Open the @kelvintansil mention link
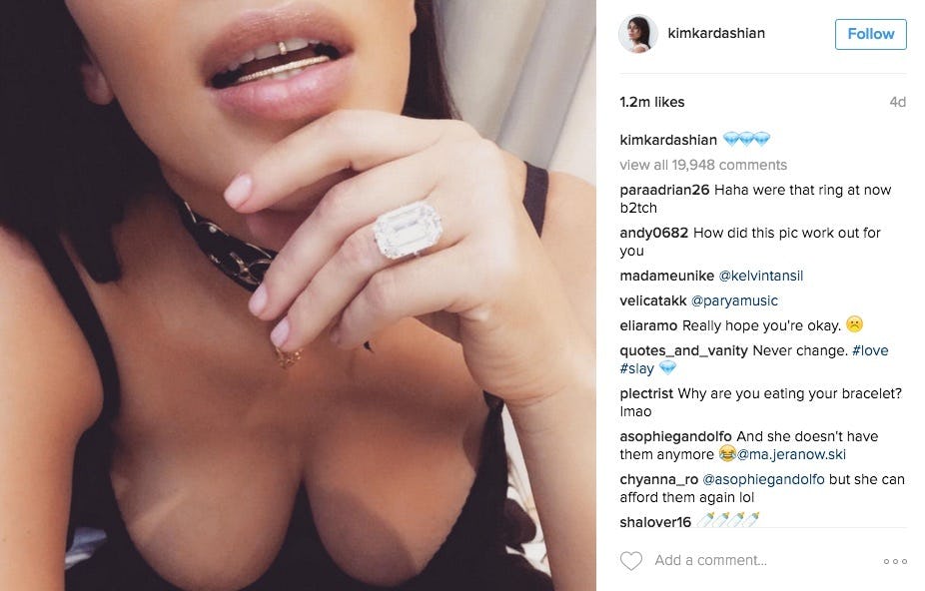 pyautogui.click(x=760, y=276)
